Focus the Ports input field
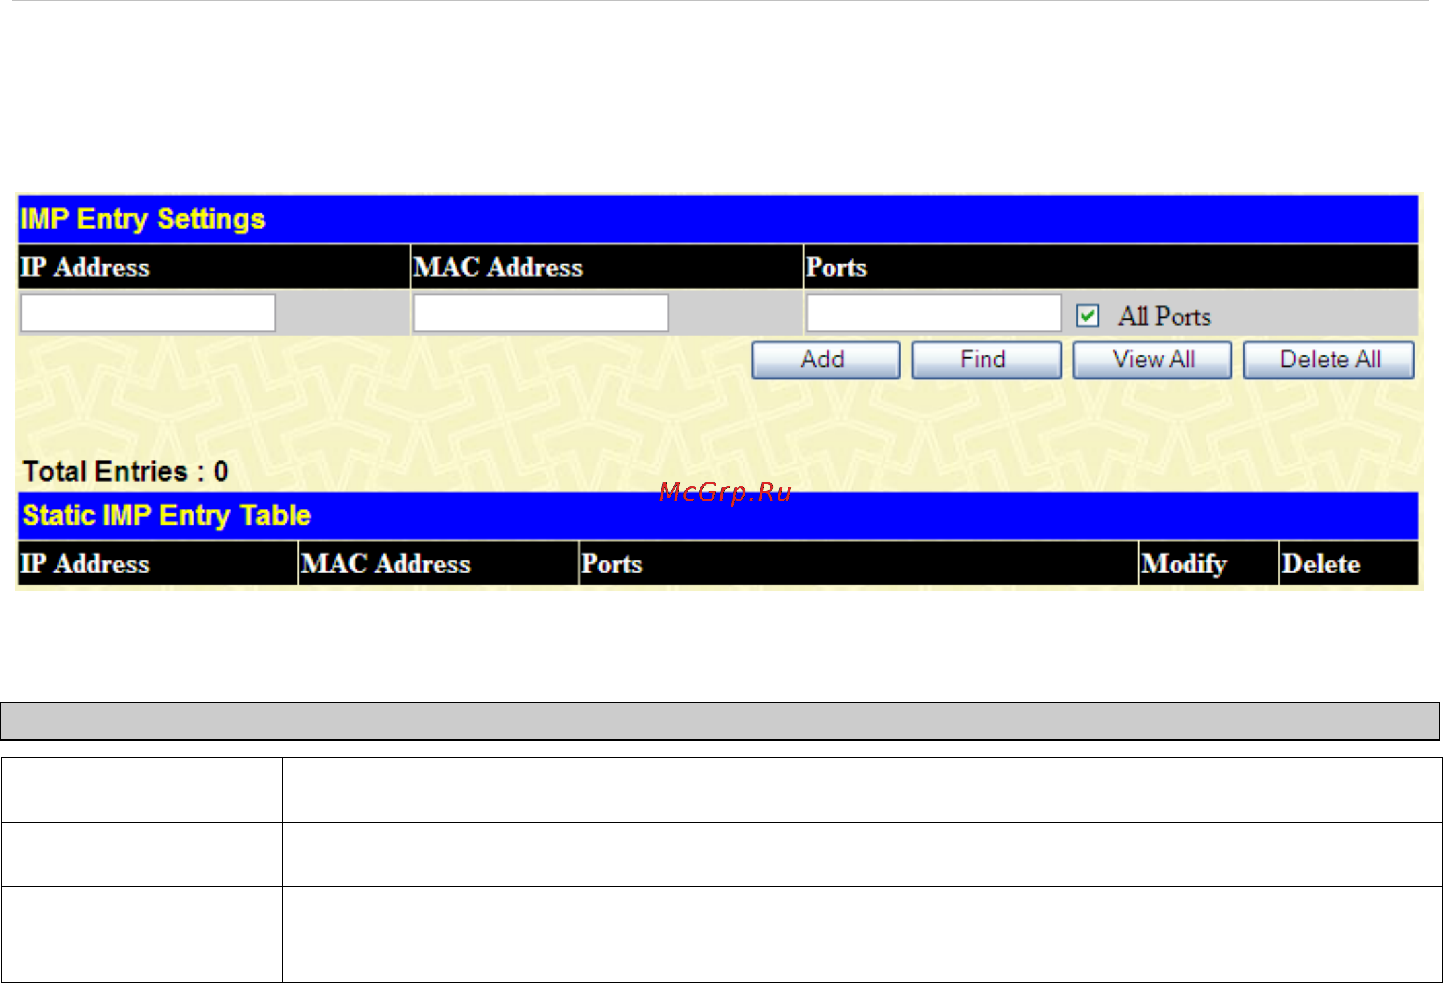Image resolution: width=1443 pixels, height=983 pixels. tap(934, 313)
